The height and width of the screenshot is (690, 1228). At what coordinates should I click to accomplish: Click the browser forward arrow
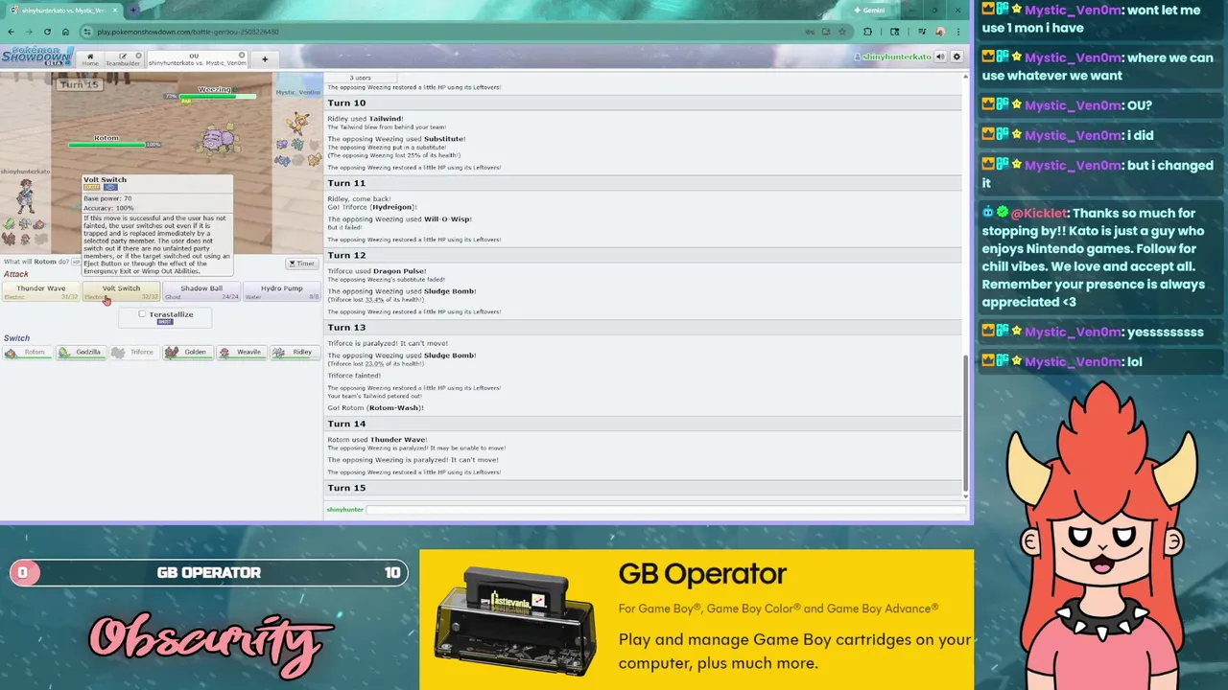(29, 32)
